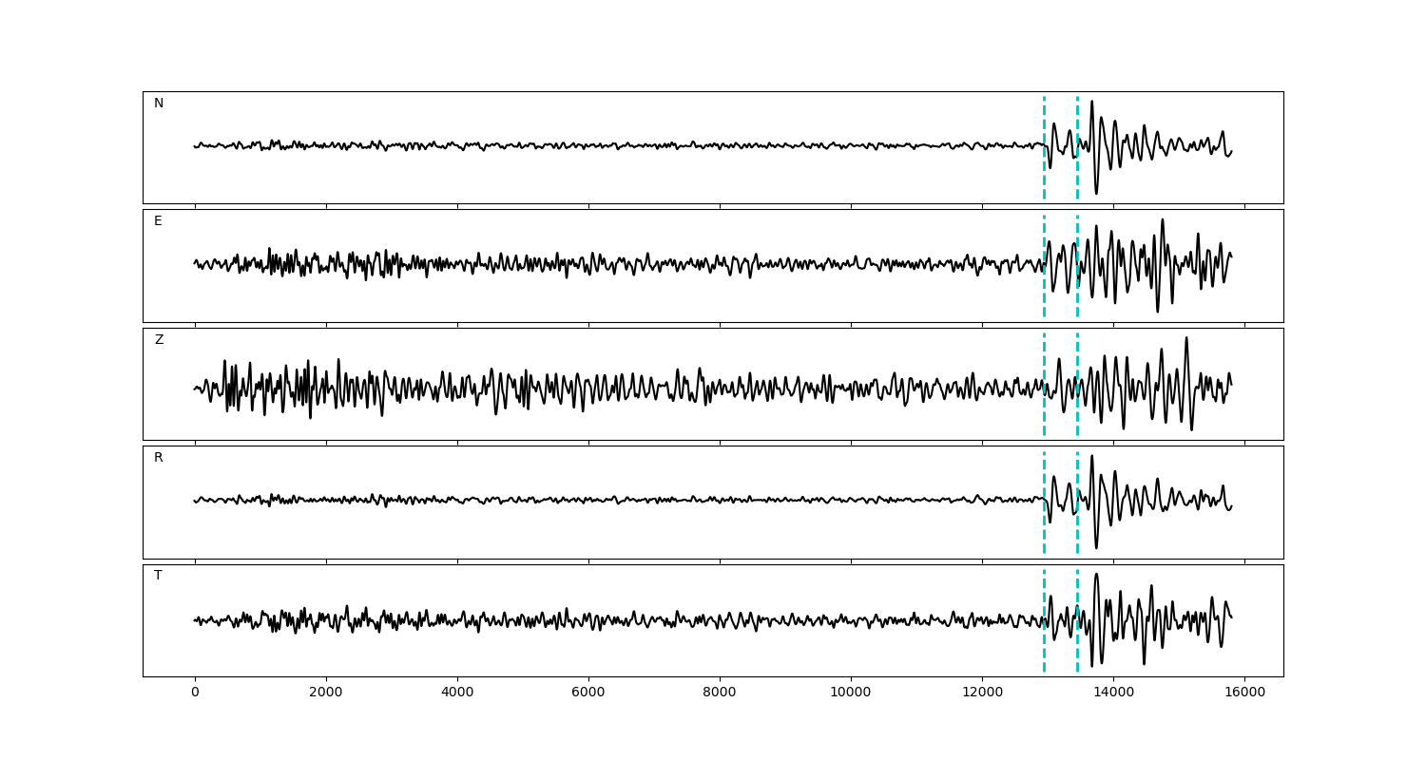Click the tallest peak in Z waveform
Viewport: 1426px width, 760px height.
[x=1186, y=338]
